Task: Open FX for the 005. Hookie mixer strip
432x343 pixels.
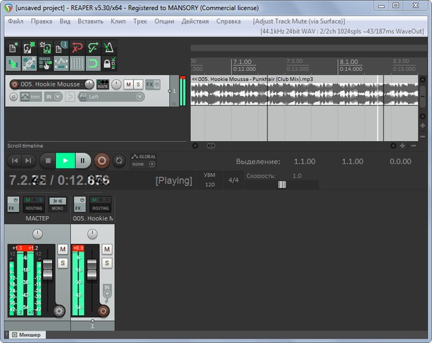Action: [x=80, y=204]
